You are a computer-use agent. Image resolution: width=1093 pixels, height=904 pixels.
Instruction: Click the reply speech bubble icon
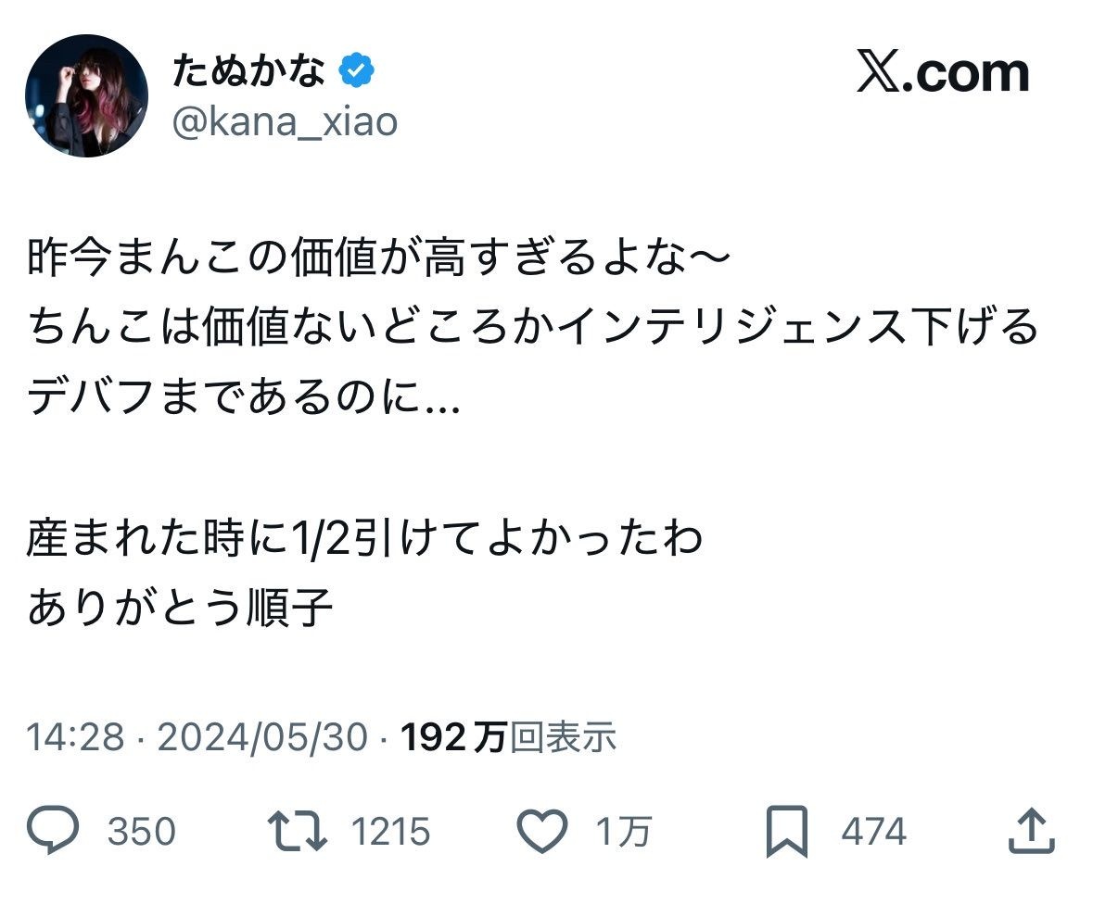(56, 832)
